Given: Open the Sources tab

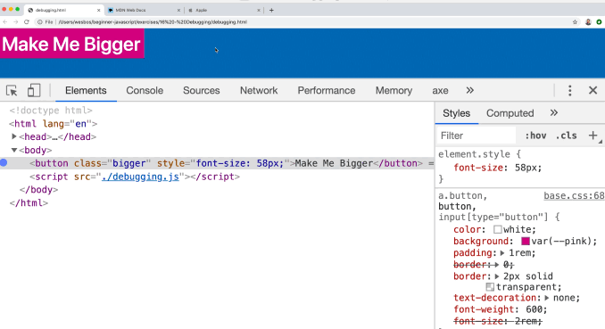Looking at the screenshot, I should point(202,91).
